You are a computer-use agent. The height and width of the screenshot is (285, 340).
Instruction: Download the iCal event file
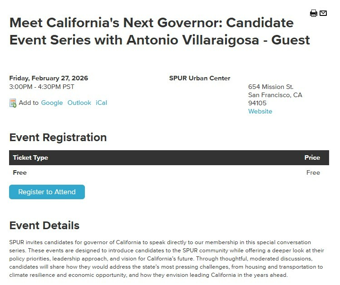click(101, 103)
